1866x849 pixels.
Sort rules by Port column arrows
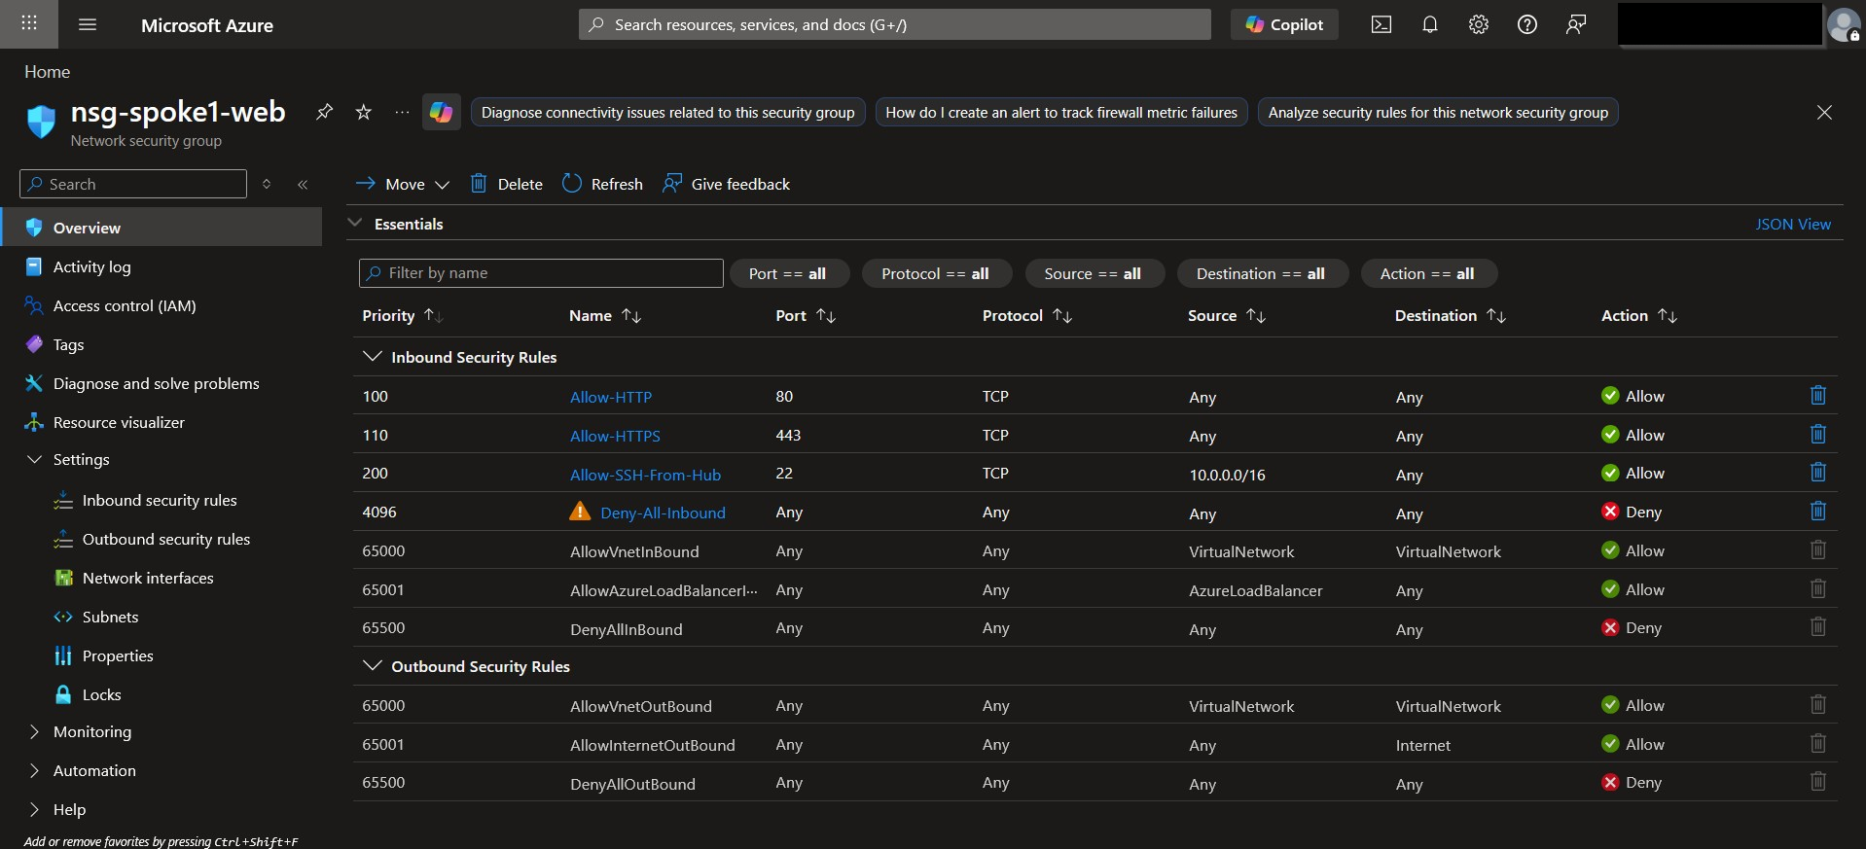click(826, 315)
